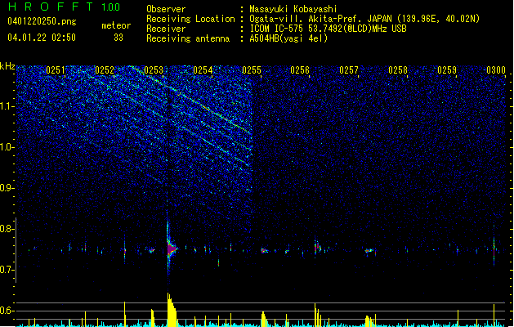Select the file name 0401220250.png
Image resolution: width=514 pixels, height=327 pixels.
pyautogui.click(x=42, y=22)
